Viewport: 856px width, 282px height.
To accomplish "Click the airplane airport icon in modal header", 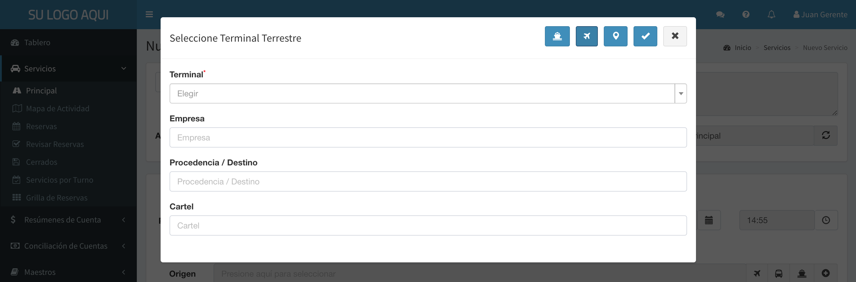I will pyautogui.click(x=587, y=36).
